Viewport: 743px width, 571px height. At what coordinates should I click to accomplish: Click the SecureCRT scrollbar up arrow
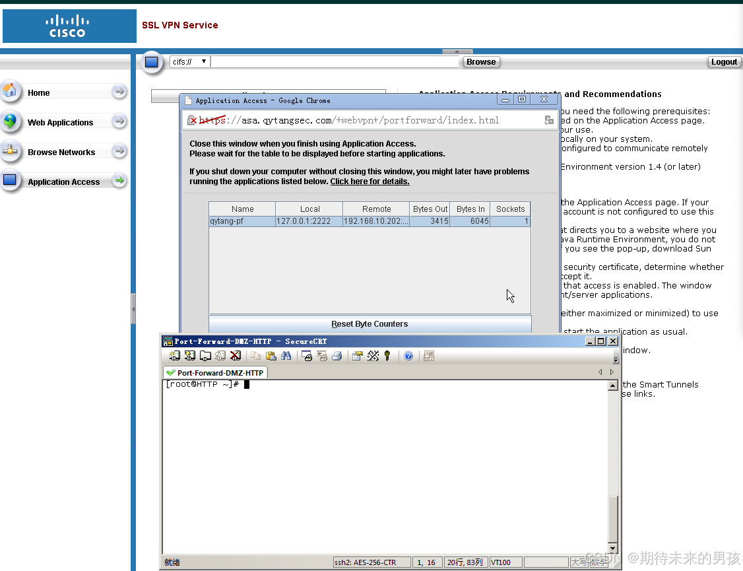(x=613, y=386)
